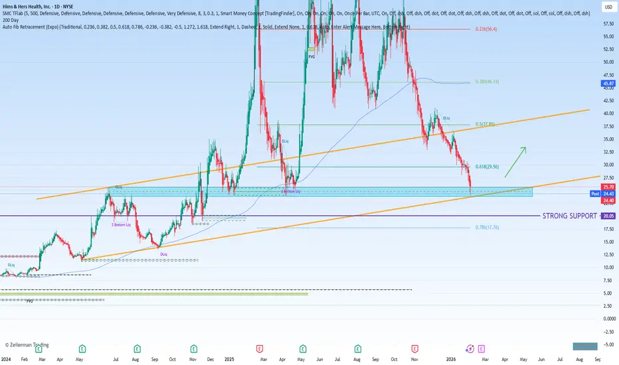This screenshot has width=619, height=365.
Task: Select the Auto Fib Retracement indicator legend
Action: click(206, 27)
